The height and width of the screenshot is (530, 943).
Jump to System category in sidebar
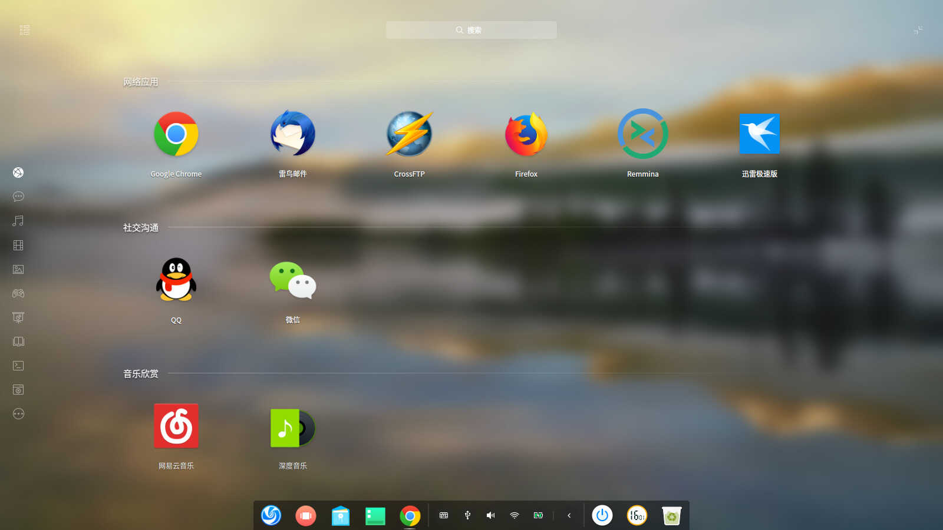pyautogui.click(x=18, y=390)
